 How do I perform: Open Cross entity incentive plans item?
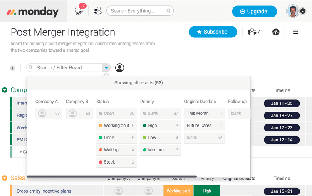44,191
